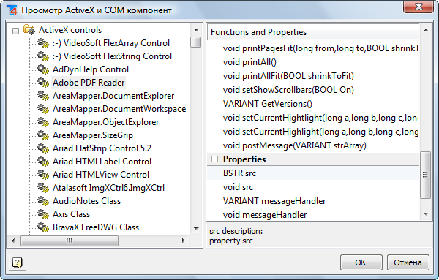The height and width of the screenshot is (280, 439).
Task: Select AreaMapper.DocumentExplorer in the list
Action: (x=113, y=96)
